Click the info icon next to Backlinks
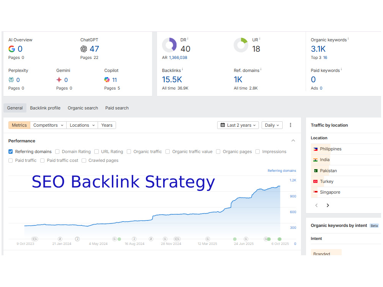 pos(182,69)
